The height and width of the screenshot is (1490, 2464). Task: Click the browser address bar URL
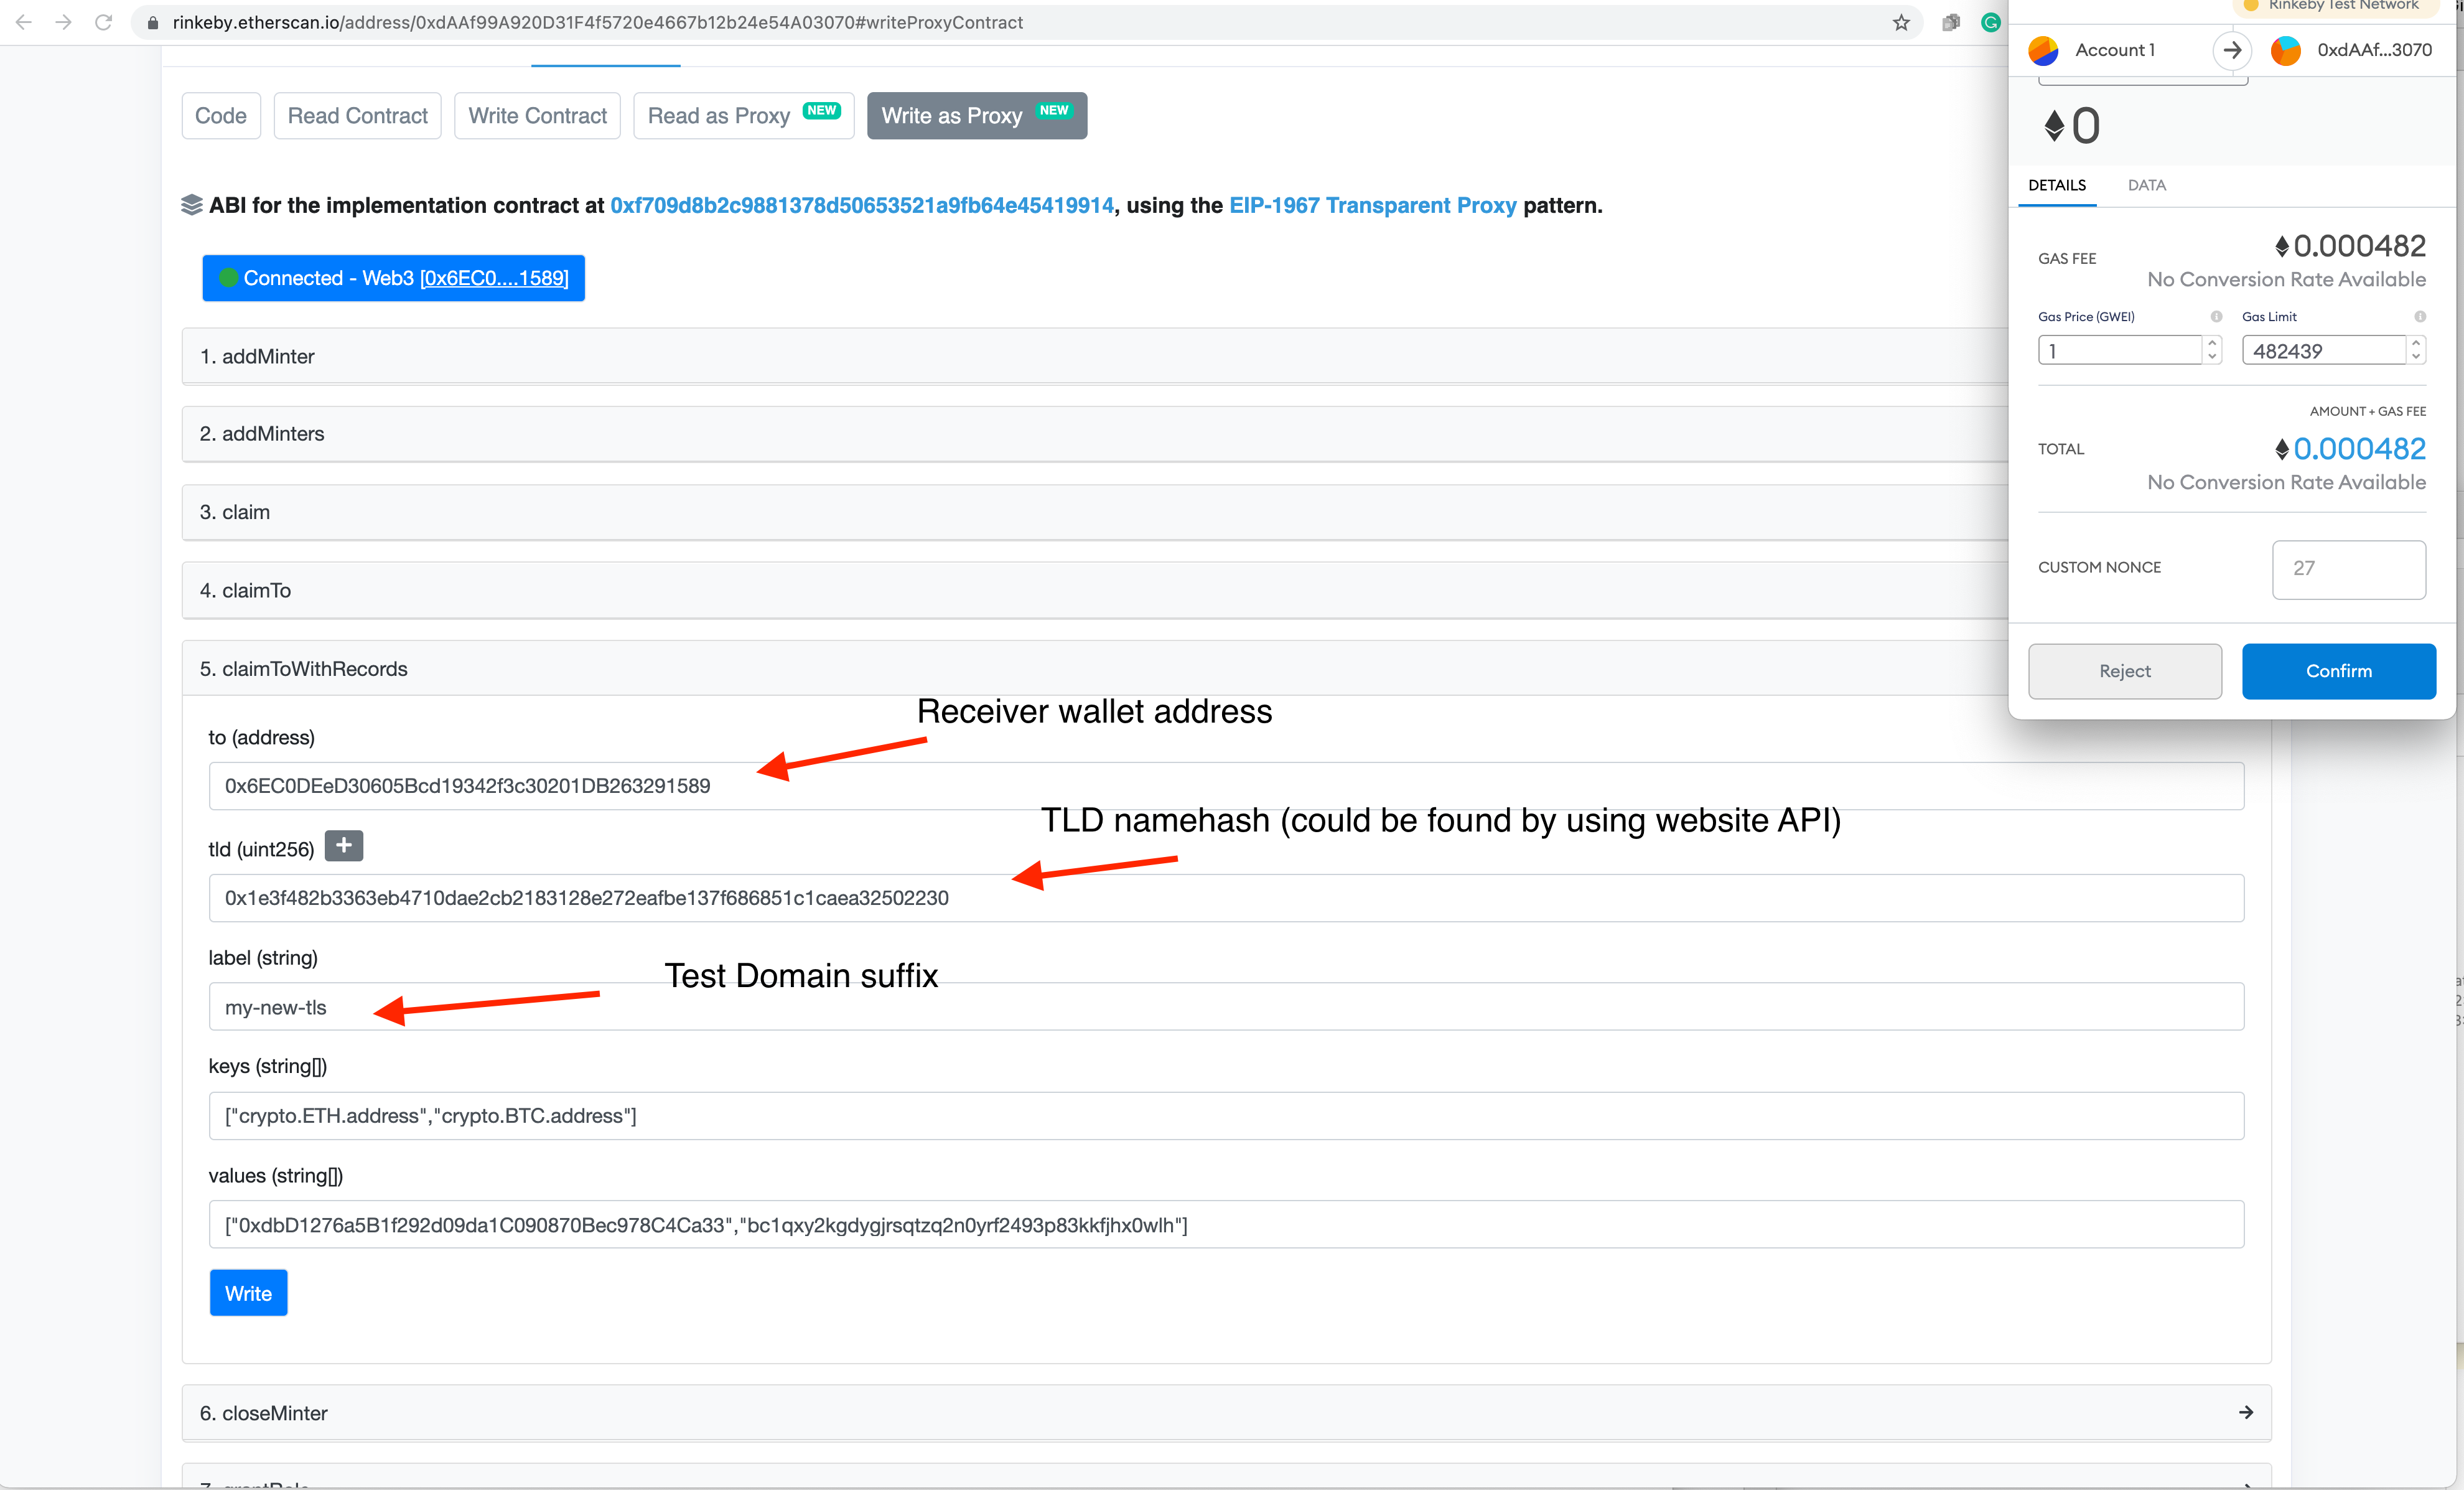click(x=597, y=22)
